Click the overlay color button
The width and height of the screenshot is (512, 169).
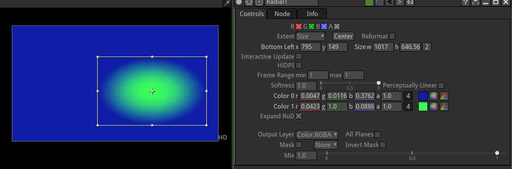[380, 2]
